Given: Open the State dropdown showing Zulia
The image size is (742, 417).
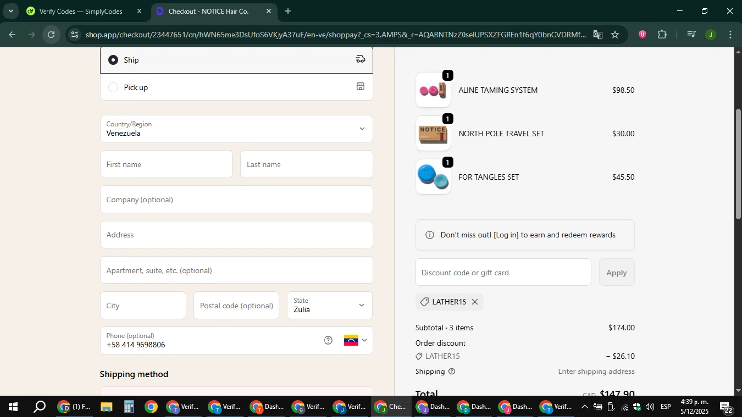Looking at the screenshot, I should pyautogui.click(x=330, y=305).
